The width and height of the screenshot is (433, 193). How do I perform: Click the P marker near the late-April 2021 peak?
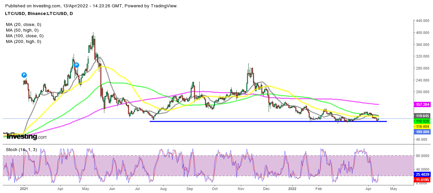click(76, 65)
